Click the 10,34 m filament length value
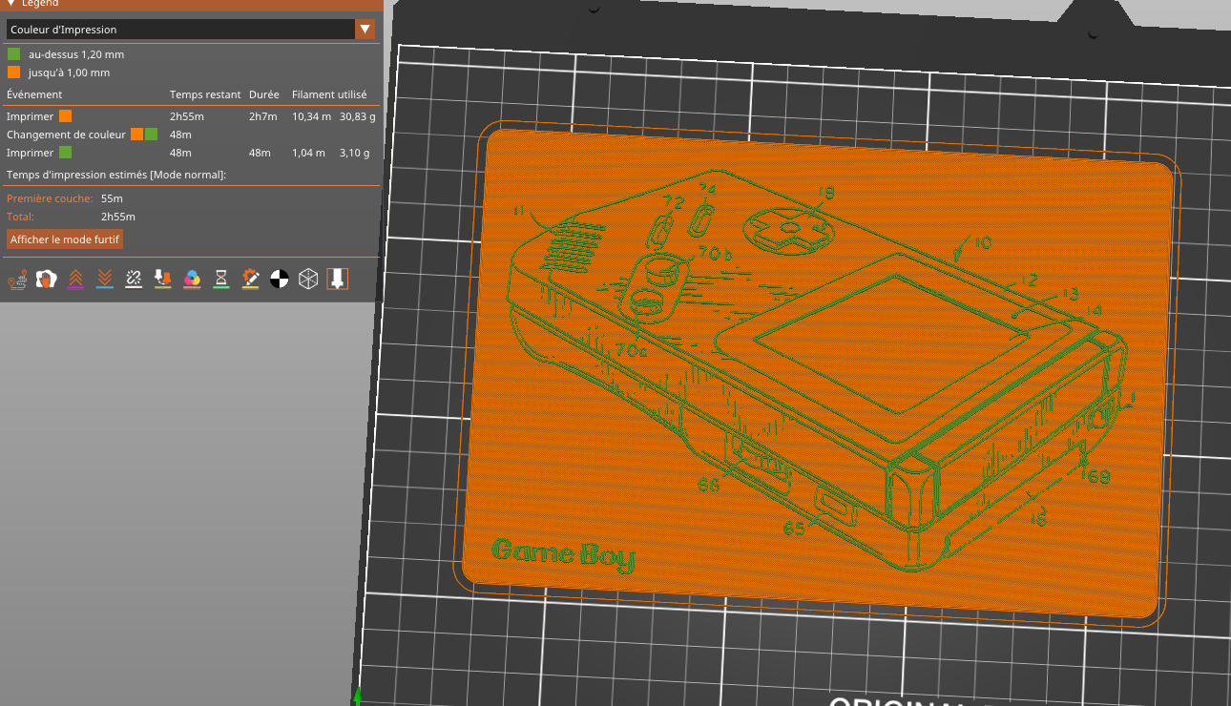Image resolution: width=1231 pixels, height=706 pixels. click(x=311, y=116)
